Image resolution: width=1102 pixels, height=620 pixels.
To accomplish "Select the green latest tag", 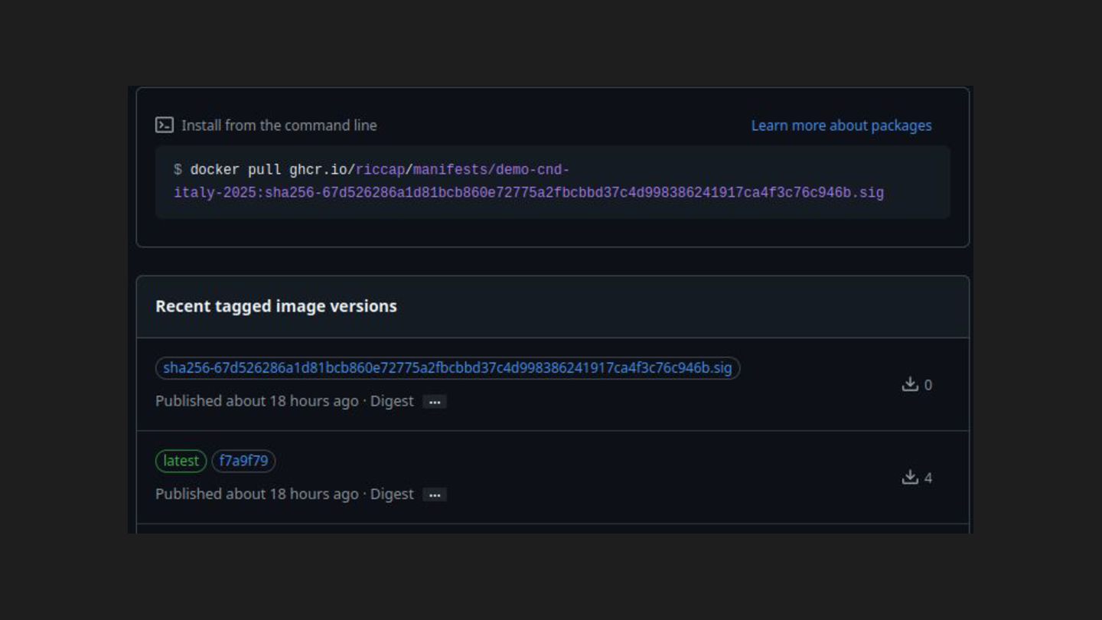I will tap(181, 461).
